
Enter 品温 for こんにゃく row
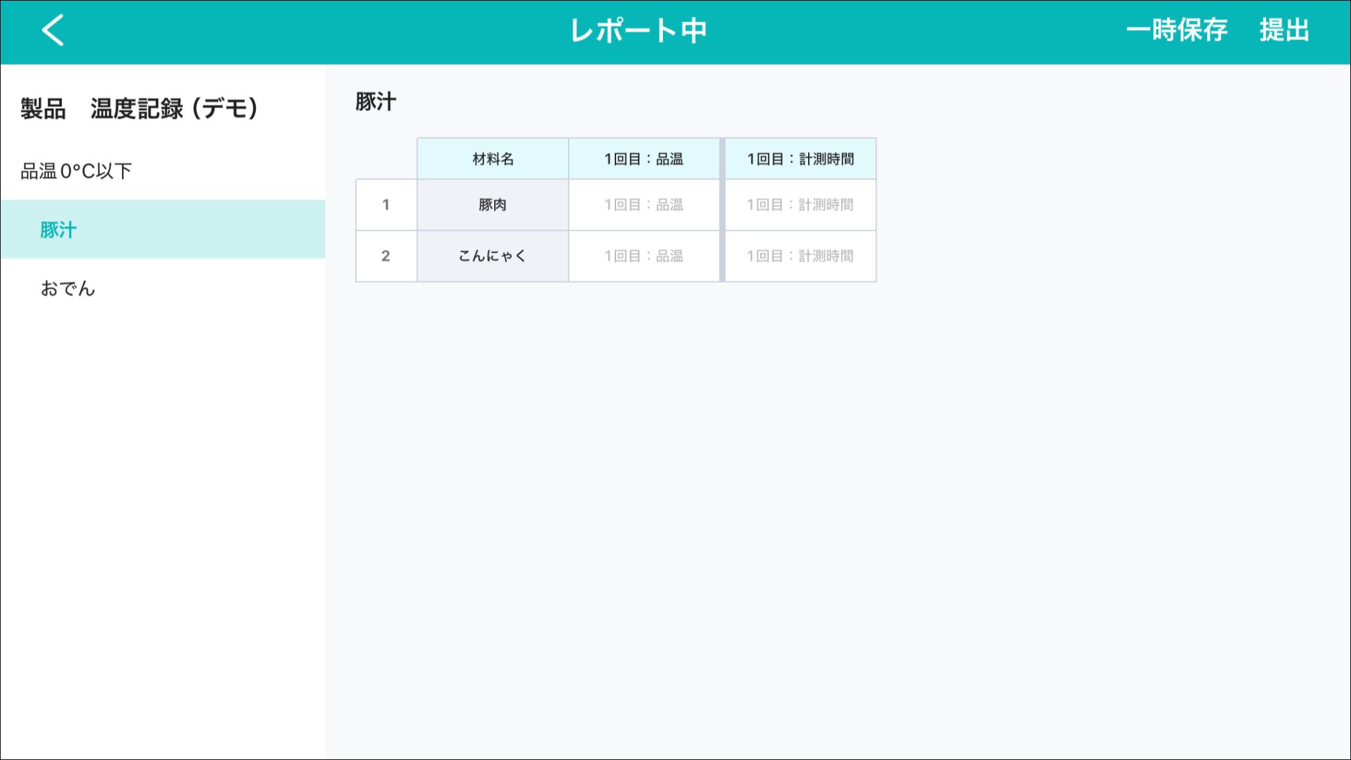coord(644,256)
